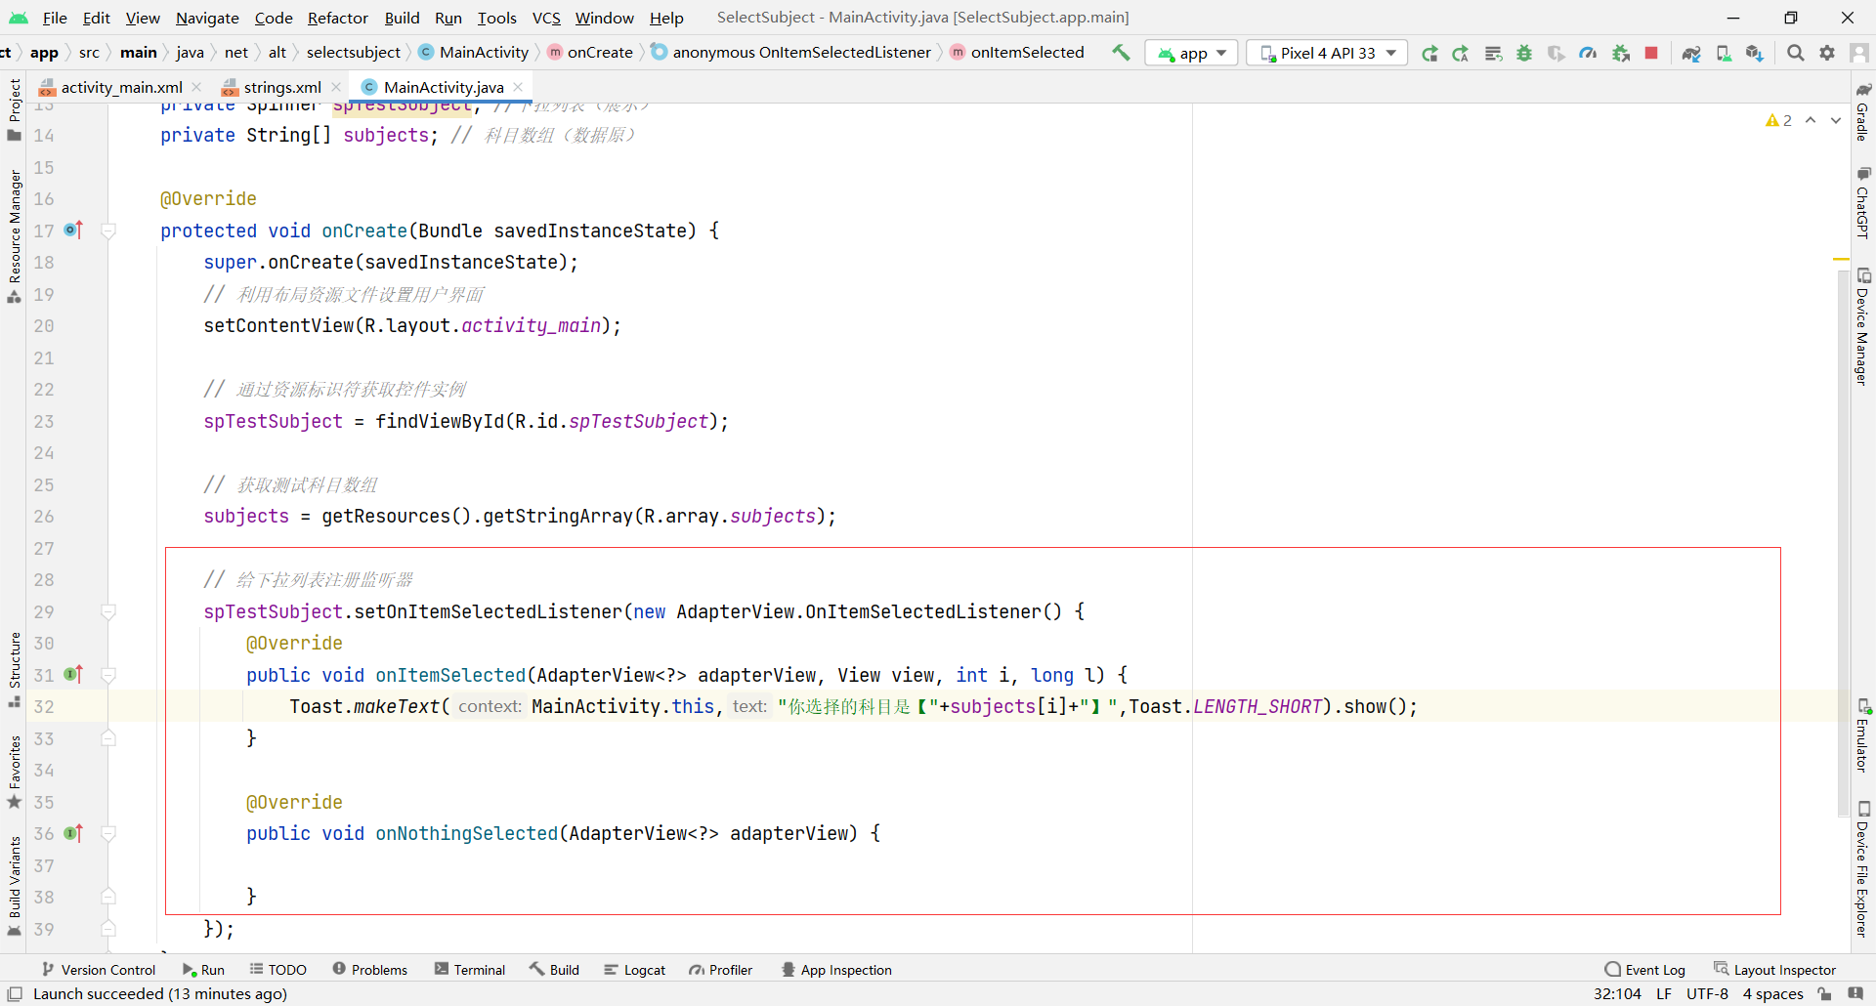The height and width of the screenshot is (1006, 1876).
Task: Close the MainActivity.java tab
Action: (x=518, y=87)
